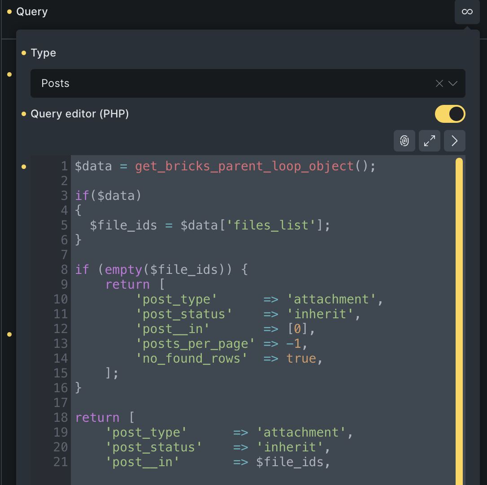Screen dimensions: 487x485
Task: Click the infinity query loop icon
Action: [x=467, y=12]
